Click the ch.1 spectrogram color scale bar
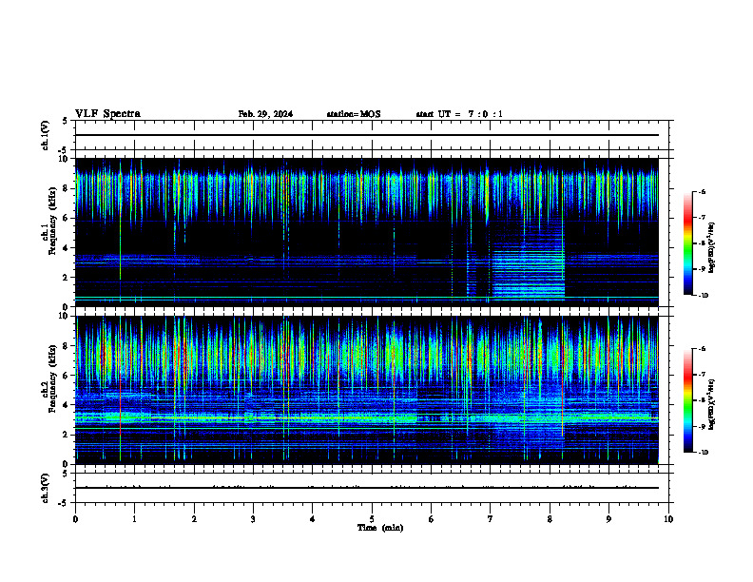Viewport: 753px width, 582px height. pyautogui.click(x=688, y=243)
